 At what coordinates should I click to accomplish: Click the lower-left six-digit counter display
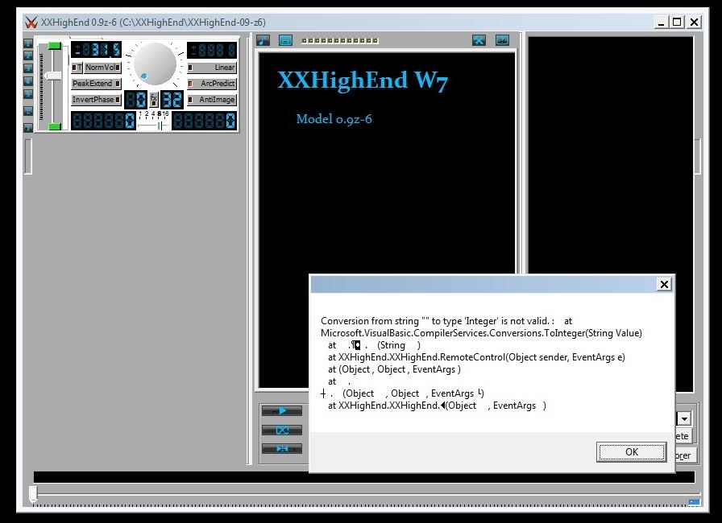point(103,121)
